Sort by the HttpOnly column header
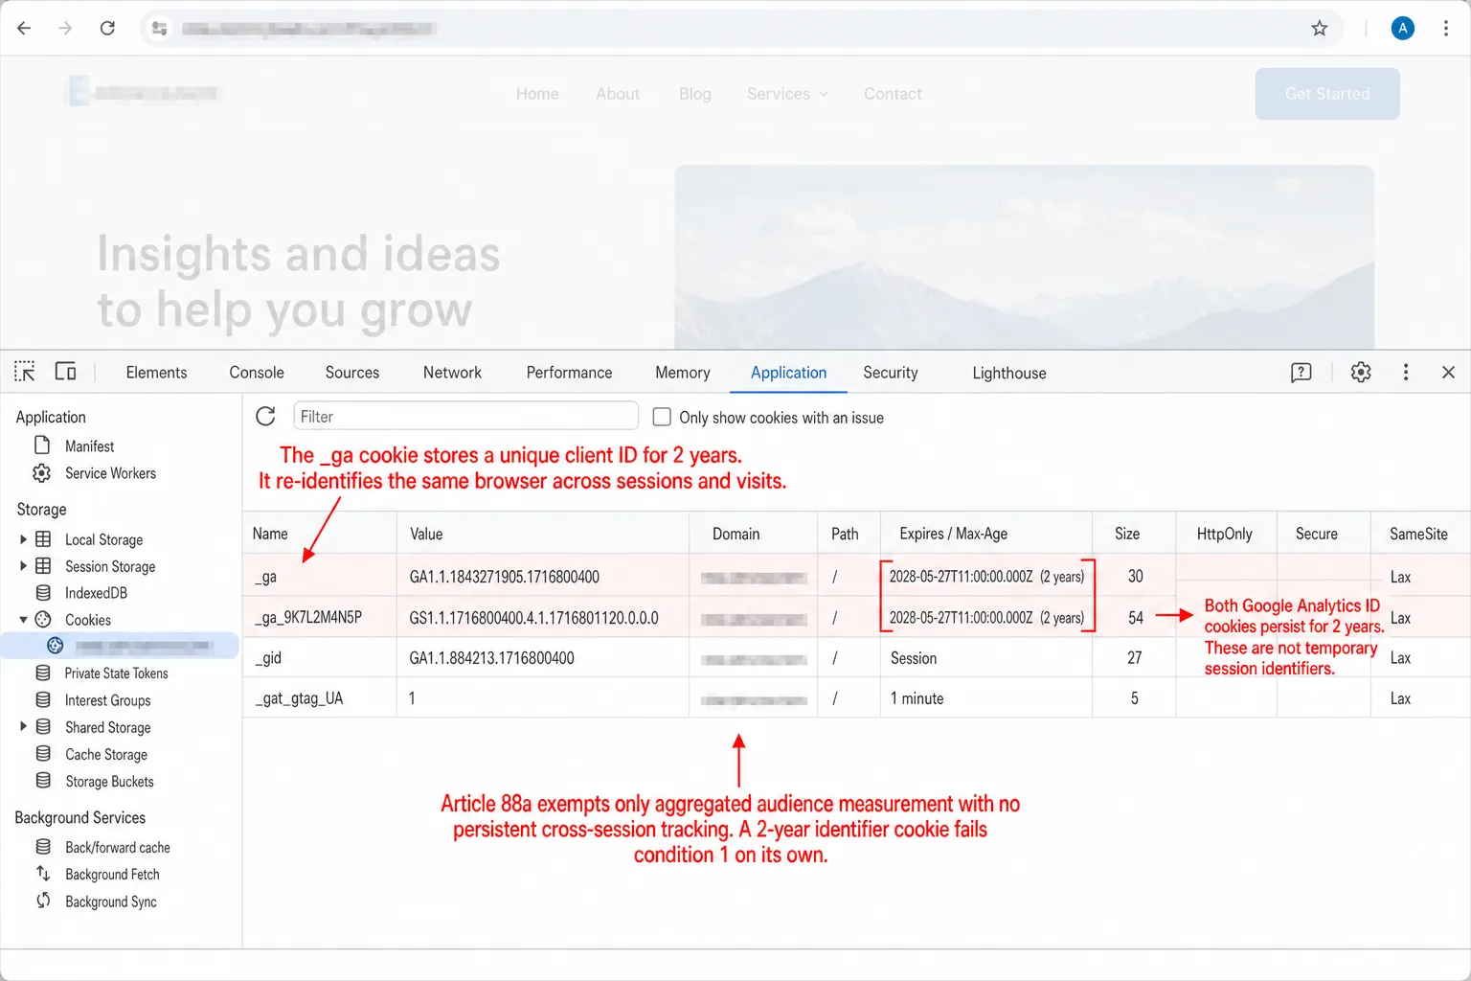1471x981 pixels. [x=1226, y=534]
